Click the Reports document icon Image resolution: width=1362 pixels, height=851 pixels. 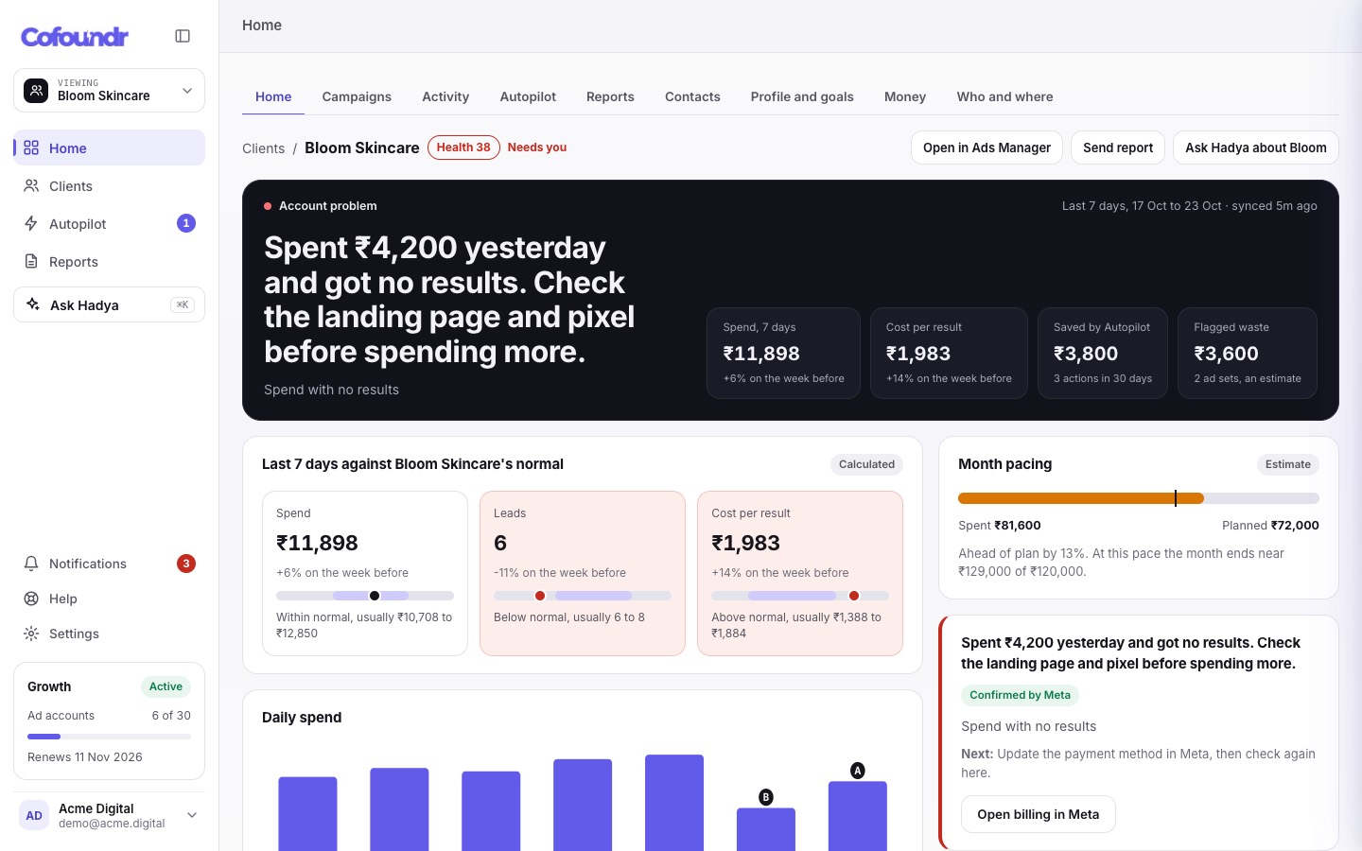(x=31, y=261)
